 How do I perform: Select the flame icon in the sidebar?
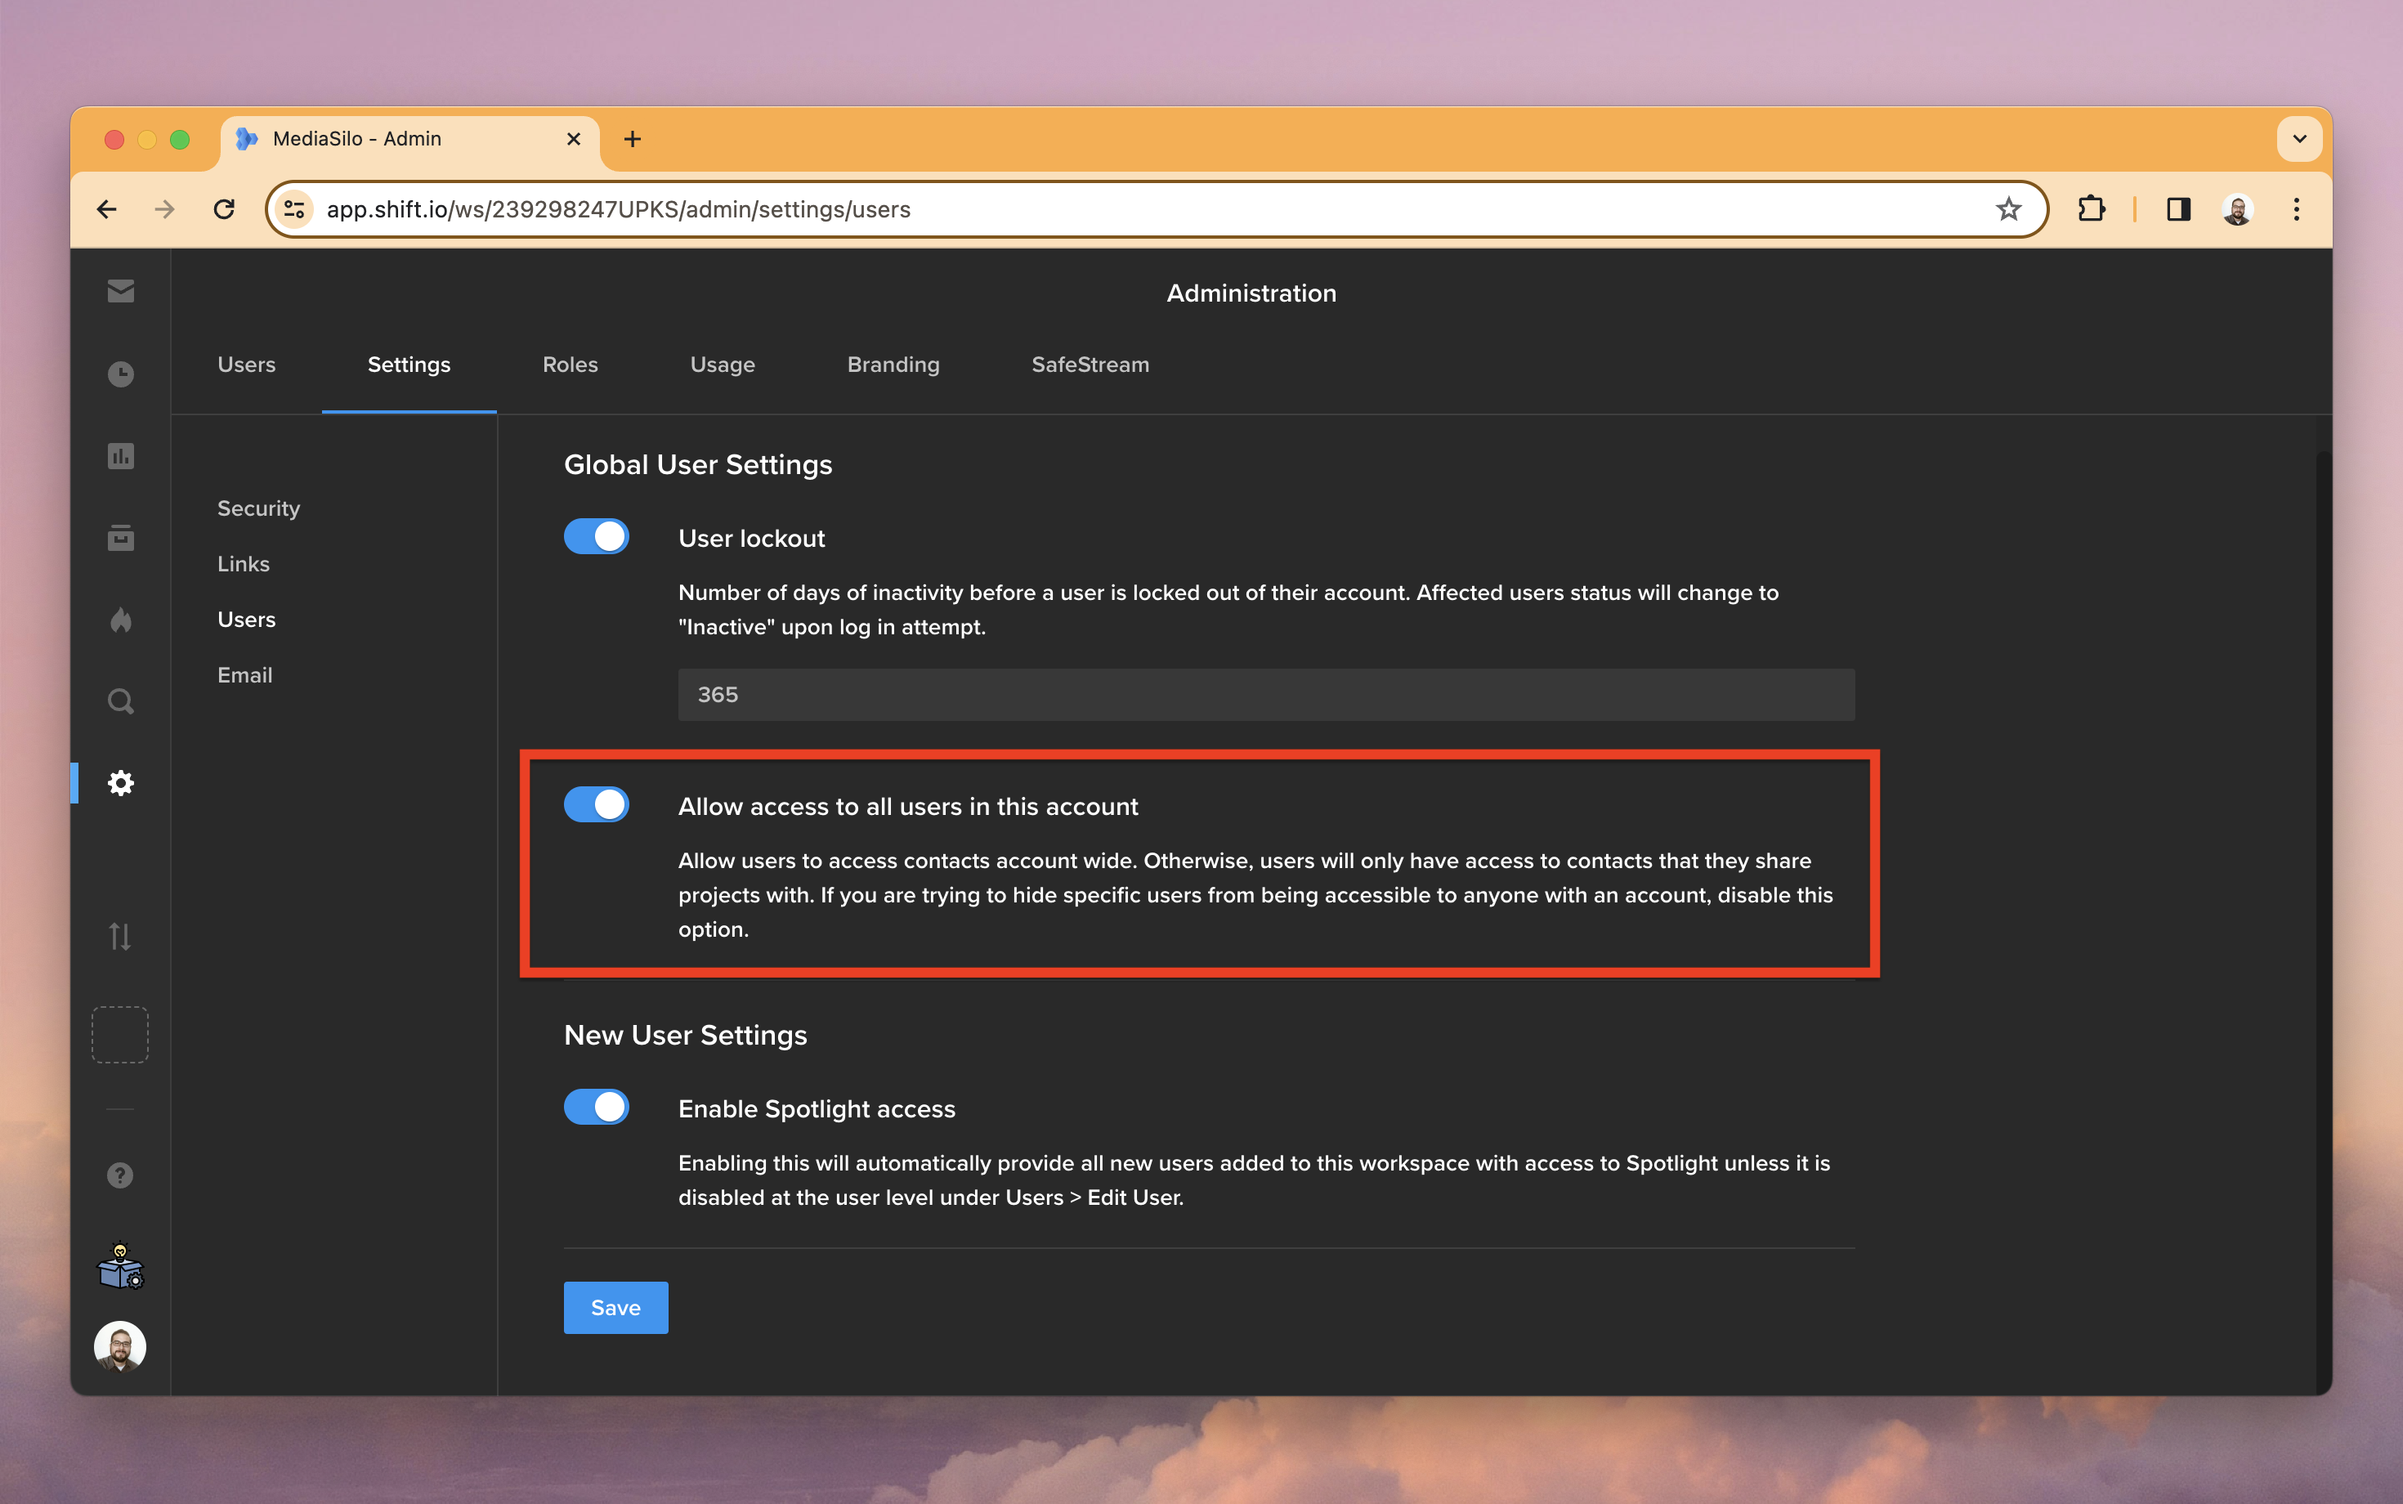[120, 620]
